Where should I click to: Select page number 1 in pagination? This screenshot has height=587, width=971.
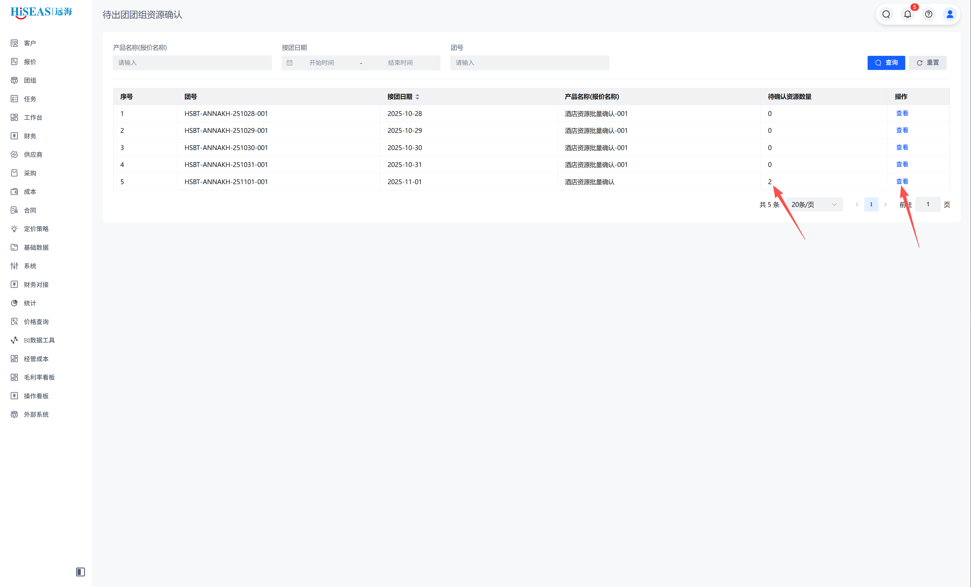click(x=871, y=204)
